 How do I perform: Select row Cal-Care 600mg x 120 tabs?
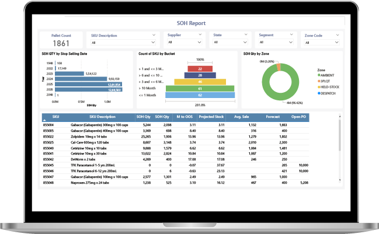coord(175,142)
